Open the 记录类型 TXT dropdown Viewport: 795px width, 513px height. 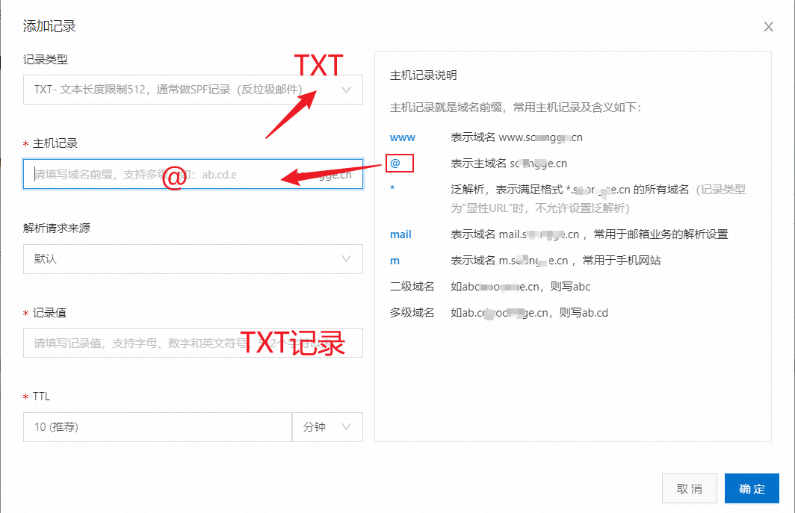coord(193,90)
